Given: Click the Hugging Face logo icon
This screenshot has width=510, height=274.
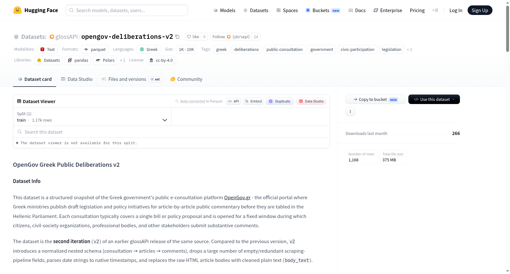Looking at the screenshot, I should click(18, 10).
